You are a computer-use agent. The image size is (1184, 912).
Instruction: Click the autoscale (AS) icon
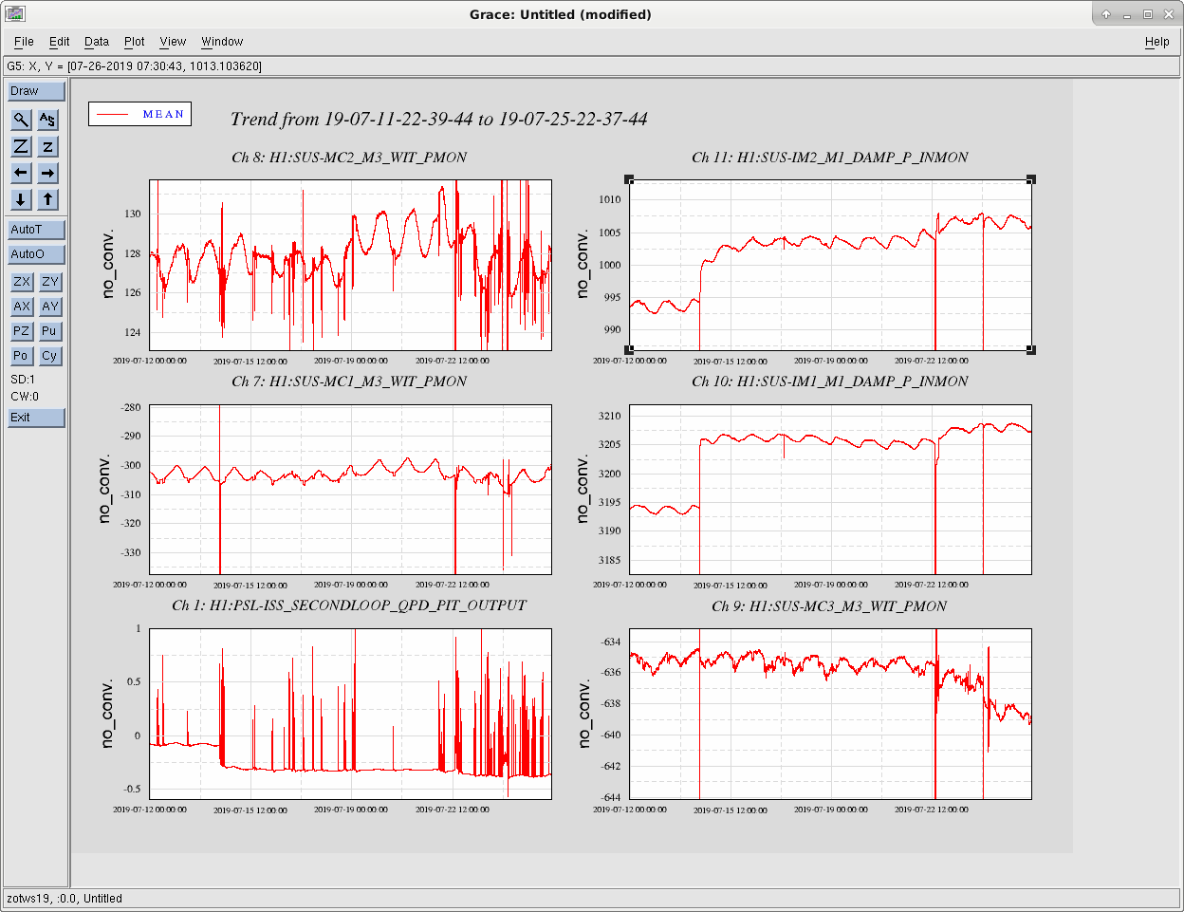[x=47, y=120]
